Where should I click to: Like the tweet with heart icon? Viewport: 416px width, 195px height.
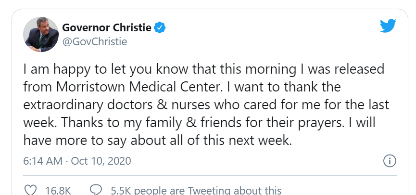click(31, 190)
